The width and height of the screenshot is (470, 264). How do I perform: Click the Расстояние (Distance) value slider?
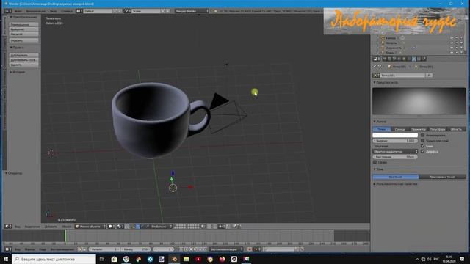(395, 157)
